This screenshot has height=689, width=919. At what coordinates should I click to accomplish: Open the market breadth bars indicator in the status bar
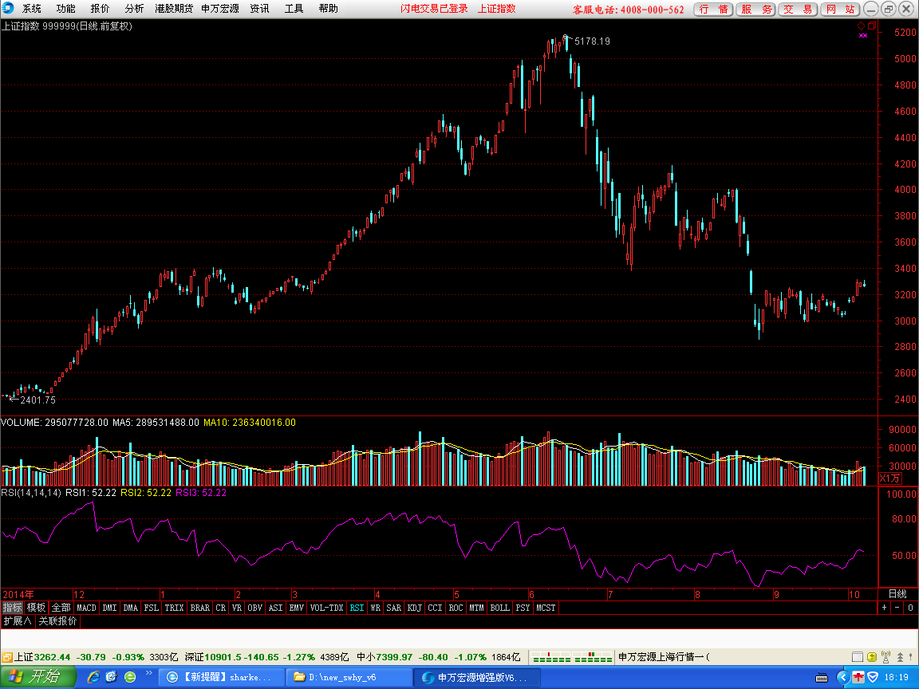click(x=573, y=657)
